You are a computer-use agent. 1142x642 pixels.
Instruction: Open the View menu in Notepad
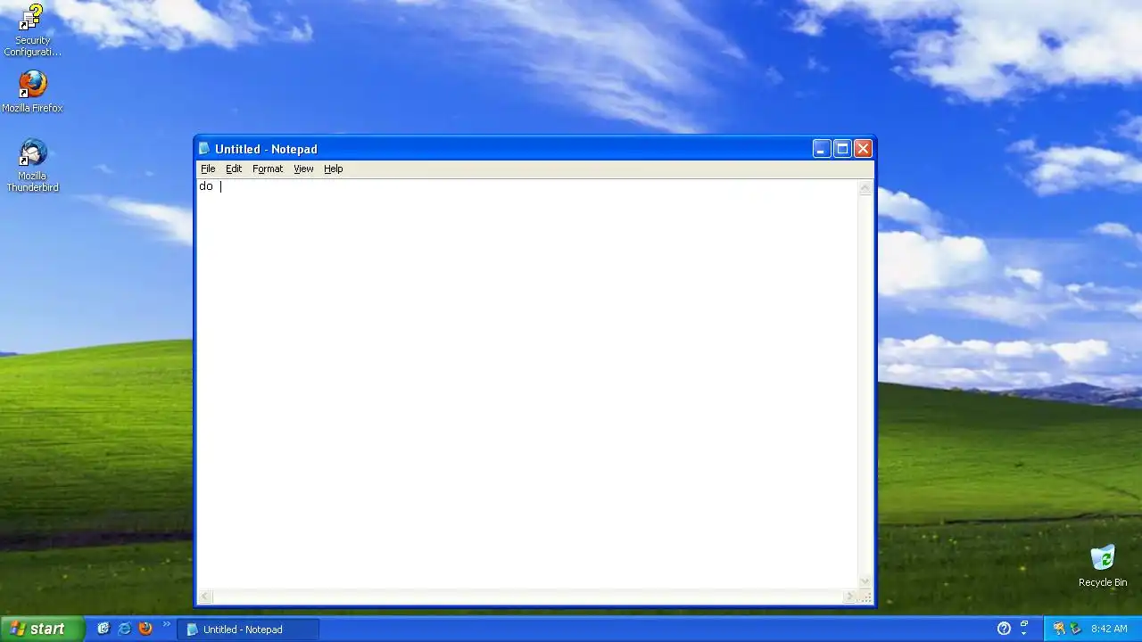pyautogui.click(x=303, y=169)
